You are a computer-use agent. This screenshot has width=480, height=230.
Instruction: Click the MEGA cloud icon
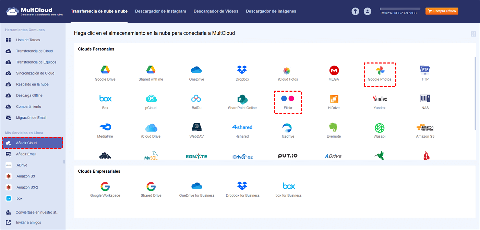click(x=334, y=71)
